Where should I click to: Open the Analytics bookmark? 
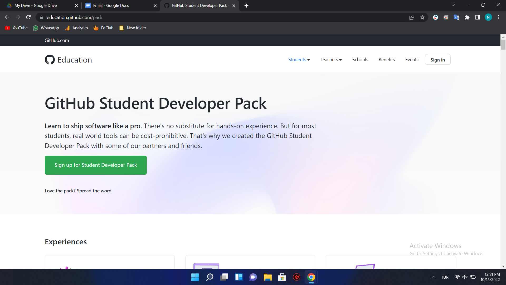point(76,28)
